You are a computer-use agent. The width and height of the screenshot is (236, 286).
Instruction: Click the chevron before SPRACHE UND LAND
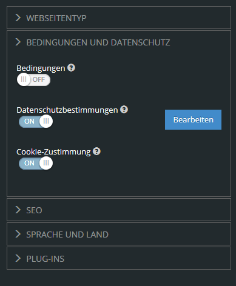click(18, 234)
